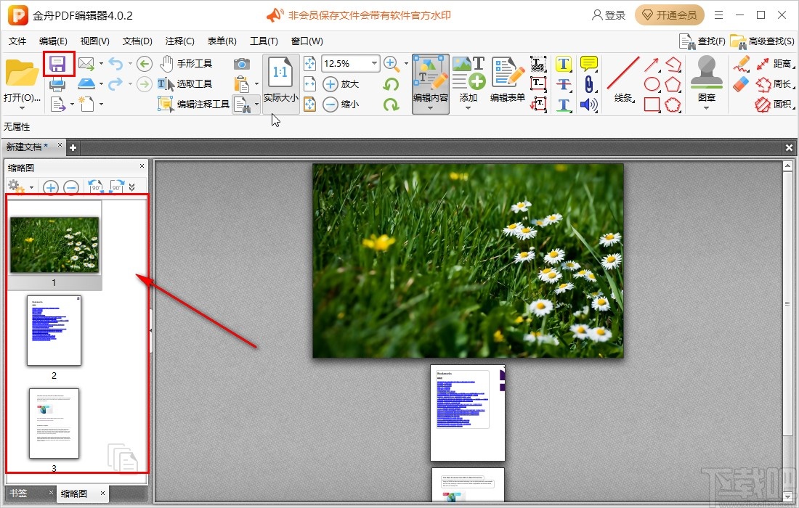The height and width of the screenshot is (508, 799).
Task: Click the 登录 login link
Action: (x=609, y=15)
